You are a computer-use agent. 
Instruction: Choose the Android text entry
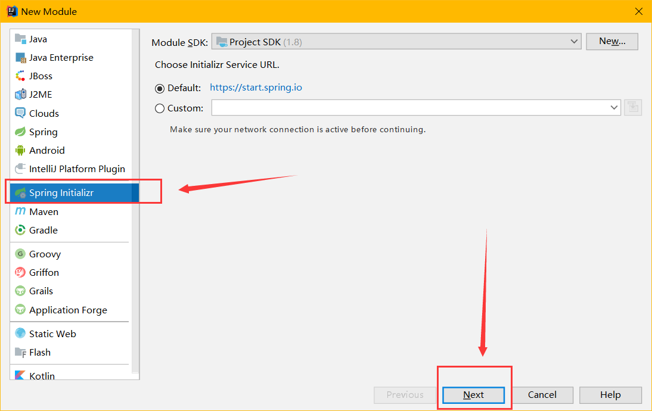pos(46,150)
